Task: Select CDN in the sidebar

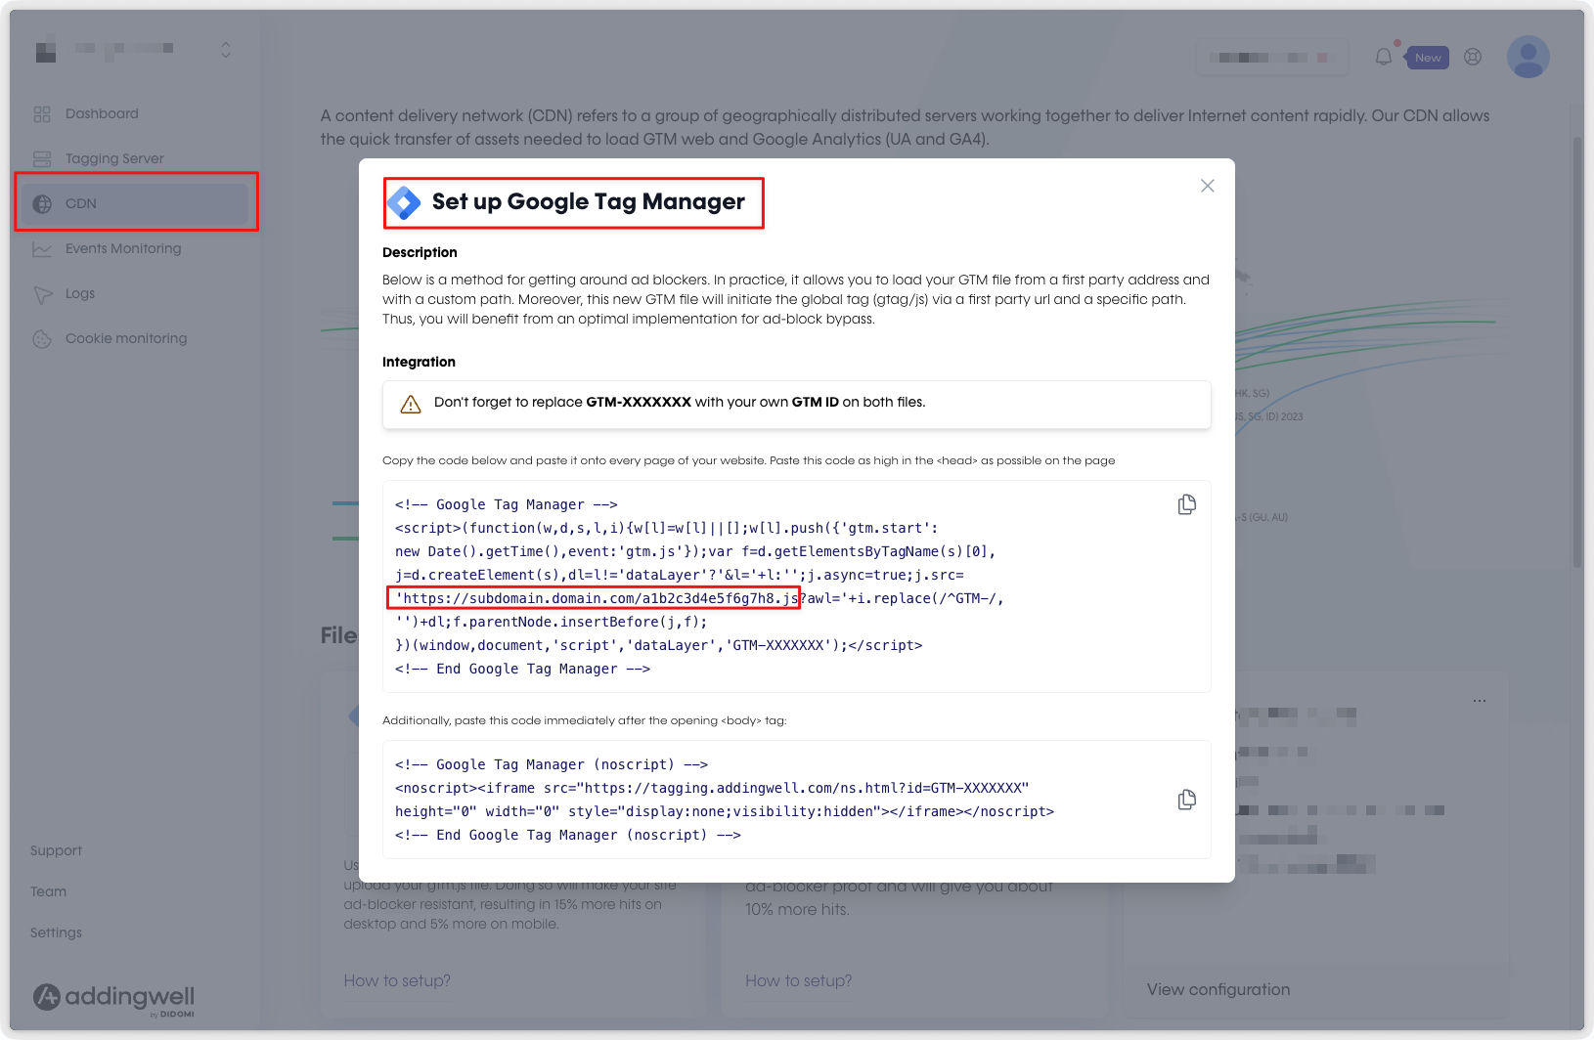Action: pos(135,203)
